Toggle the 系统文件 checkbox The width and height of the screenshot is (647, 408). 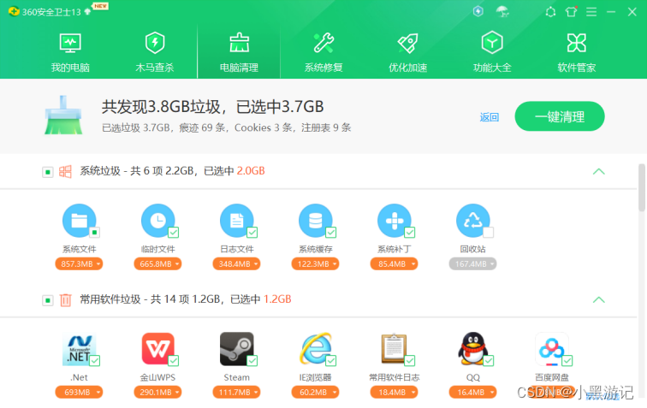94,233
